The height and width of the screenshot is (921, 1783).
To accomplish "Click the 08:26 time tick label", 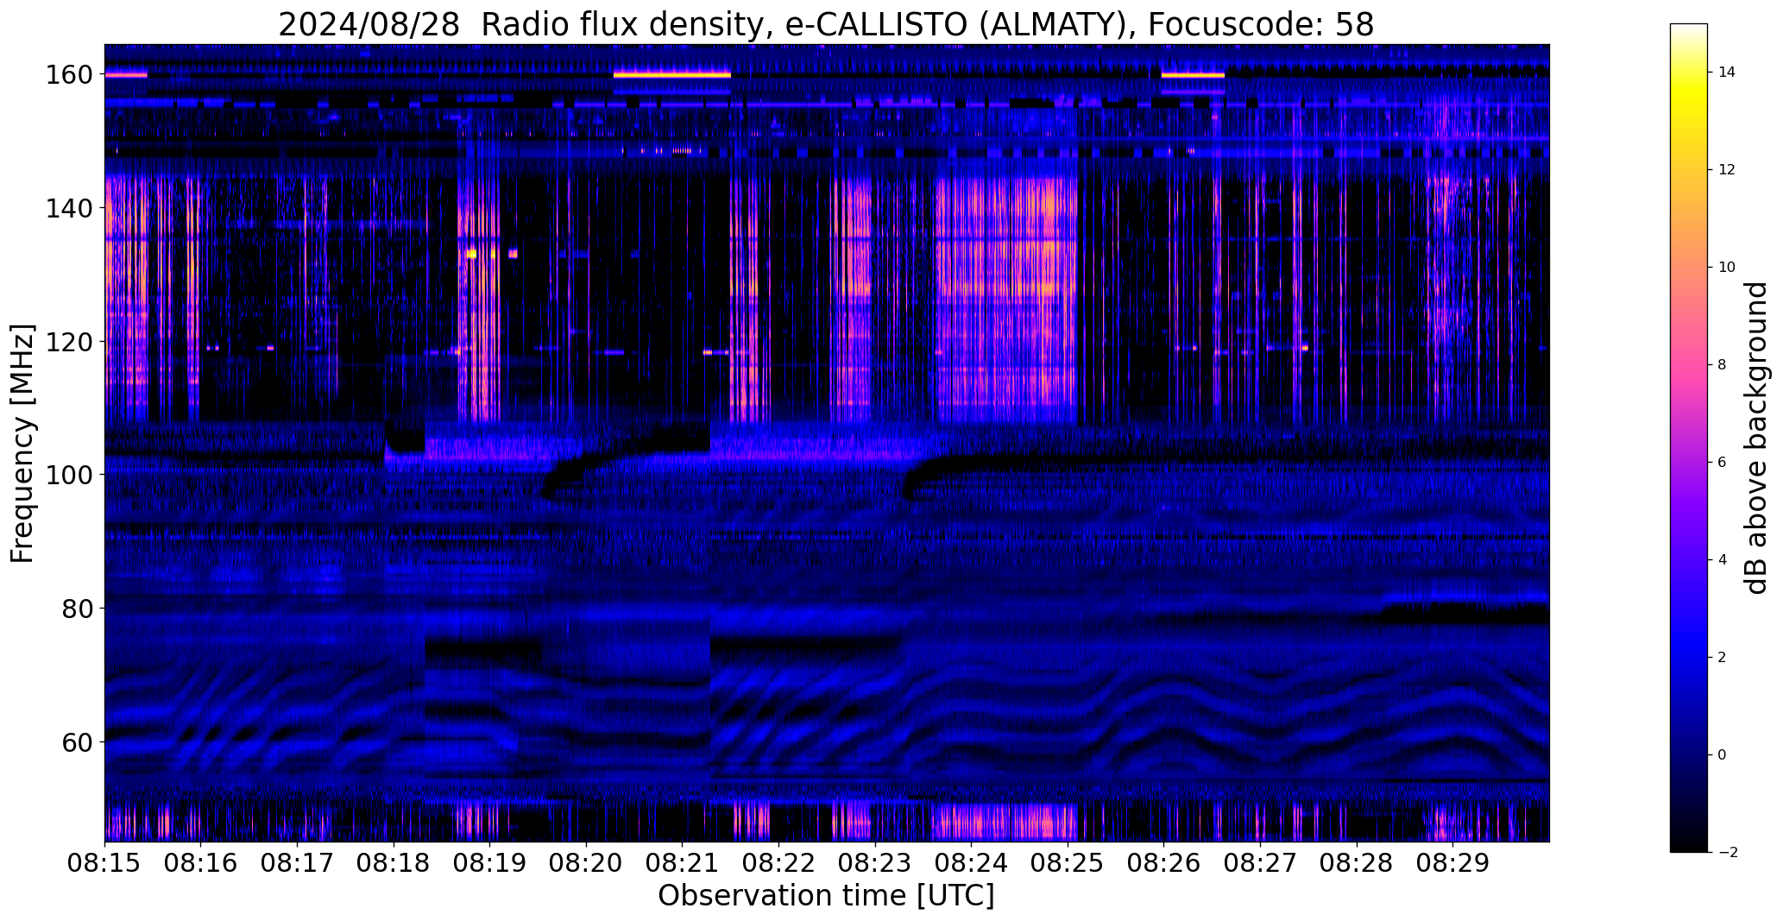I will click(1163, 863).
